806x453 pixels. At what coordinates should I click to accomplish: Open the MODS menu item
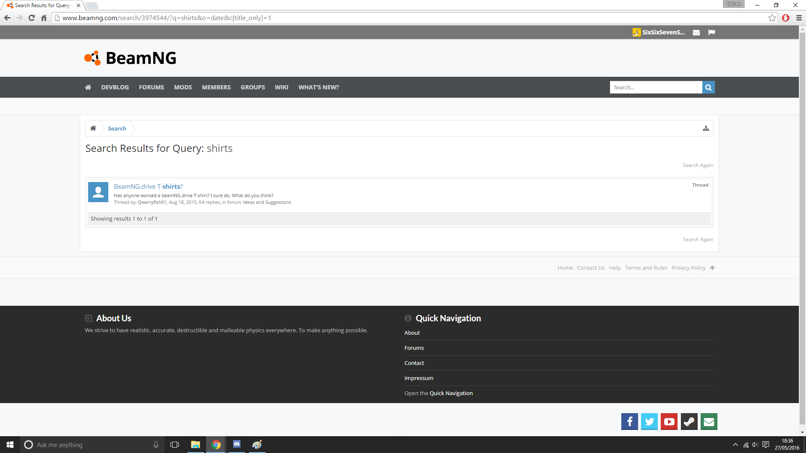pyautogui.click(x=183, y=87)
